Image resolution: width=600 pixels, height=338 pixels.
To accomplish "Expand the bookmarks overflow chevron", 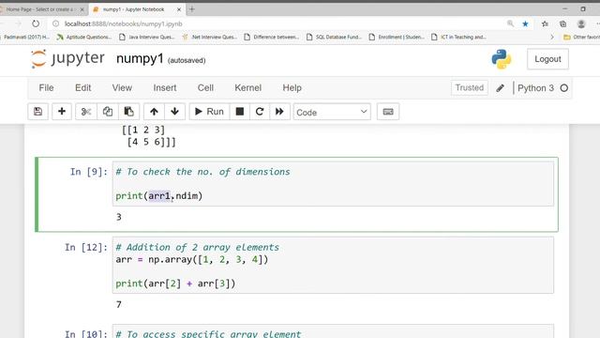I will 552,38.
